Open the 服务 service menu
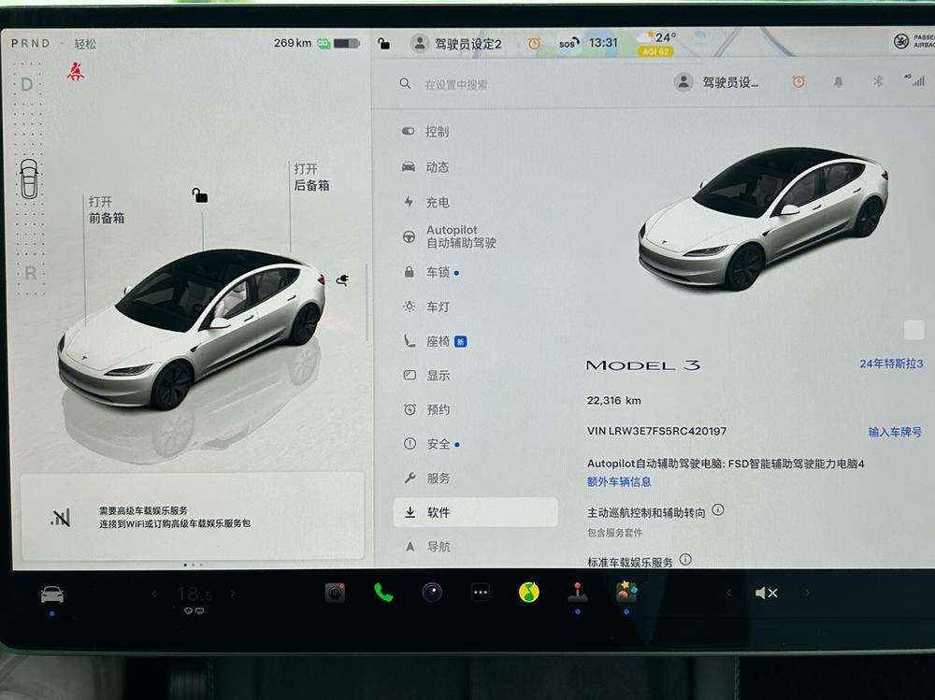Image resolution: width=935 pixels, height=700 pixels. coord(425,479)
